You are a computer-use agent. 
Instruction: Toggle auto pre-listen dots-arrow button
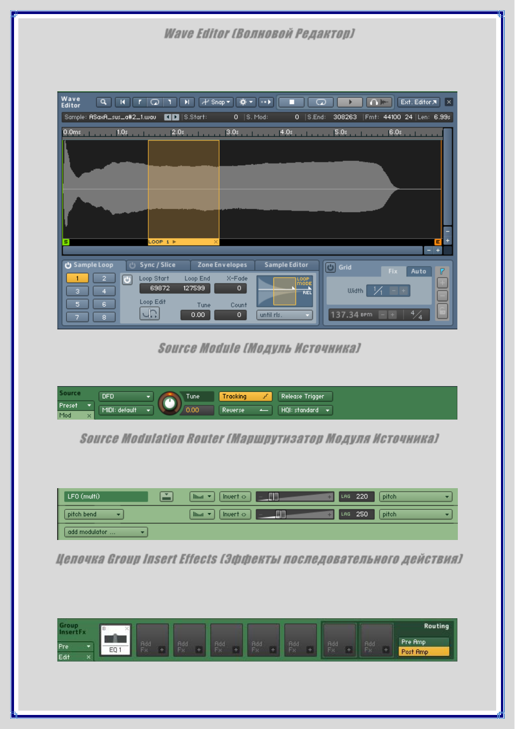click(266, 102)
